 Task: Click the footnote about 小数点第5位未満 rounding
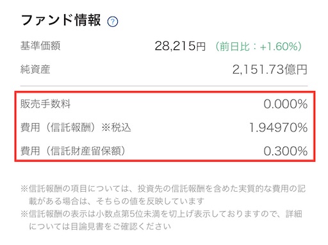tap(161, 220)
